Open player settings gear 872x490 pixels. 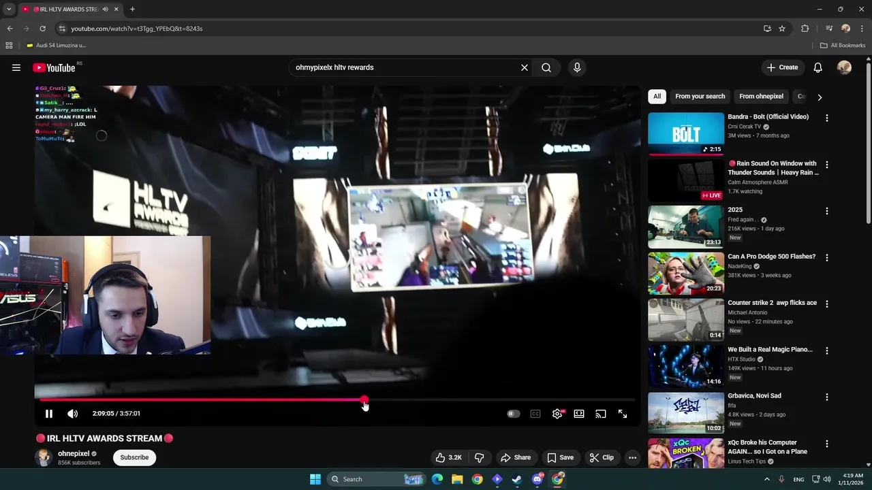(557, 414)
